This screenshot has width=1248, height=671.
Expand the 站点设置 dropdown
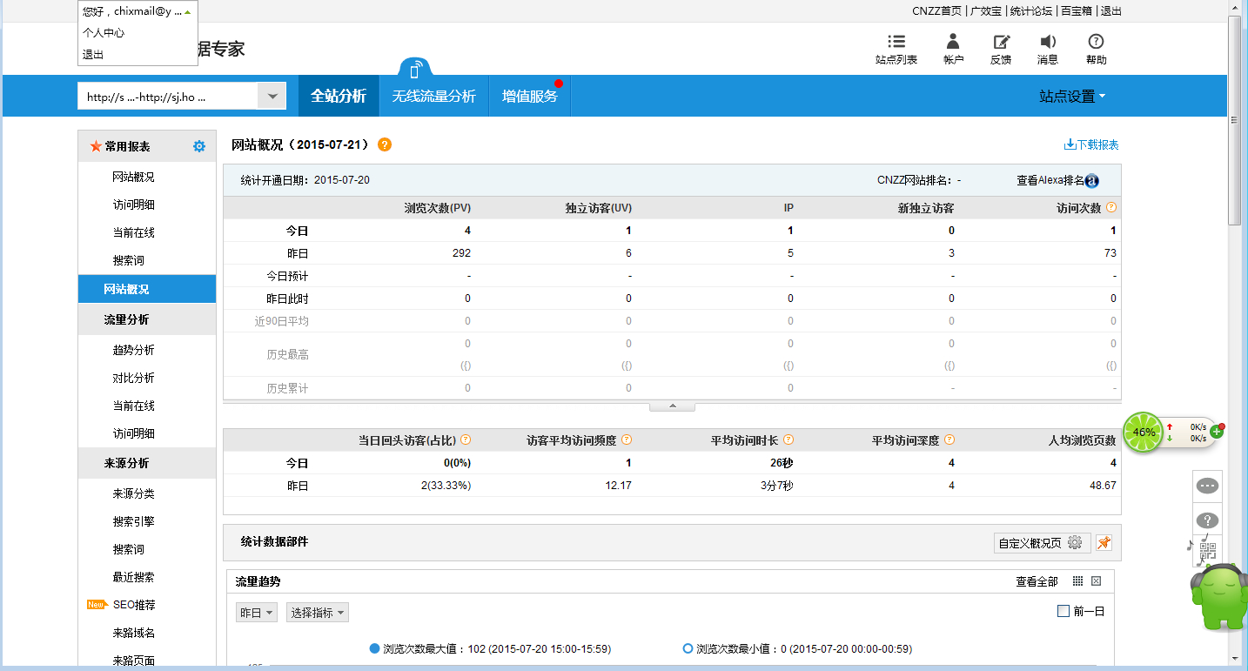point(1072,97)
